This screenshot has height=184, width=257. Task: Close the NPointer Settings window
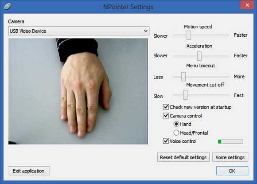pos(247,5)
